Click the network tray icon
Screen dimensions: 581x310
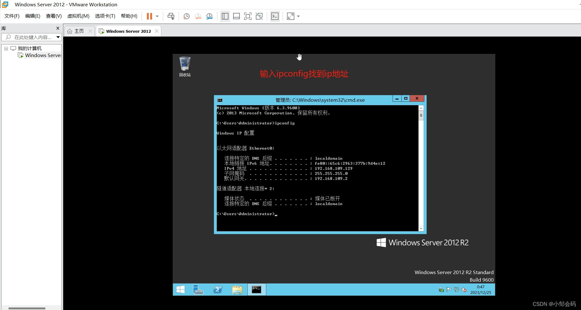[457, 290]
